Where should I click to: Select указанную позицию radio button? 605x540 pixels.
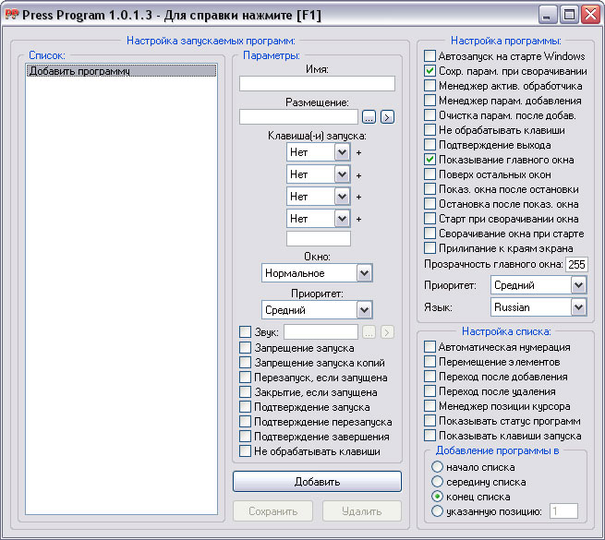437,511
